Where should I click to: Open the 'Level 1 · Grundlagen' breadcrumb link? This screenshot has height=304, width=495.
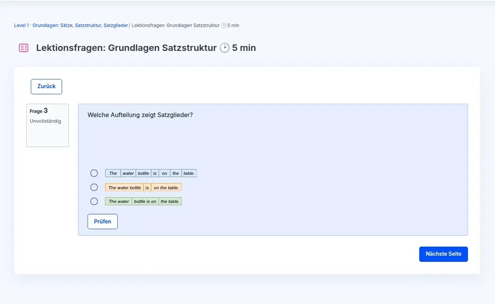pyautogui.click(x=71, y=25)
